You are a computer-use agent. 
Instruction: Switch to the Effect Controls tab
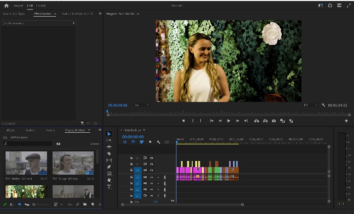[43, 14]
